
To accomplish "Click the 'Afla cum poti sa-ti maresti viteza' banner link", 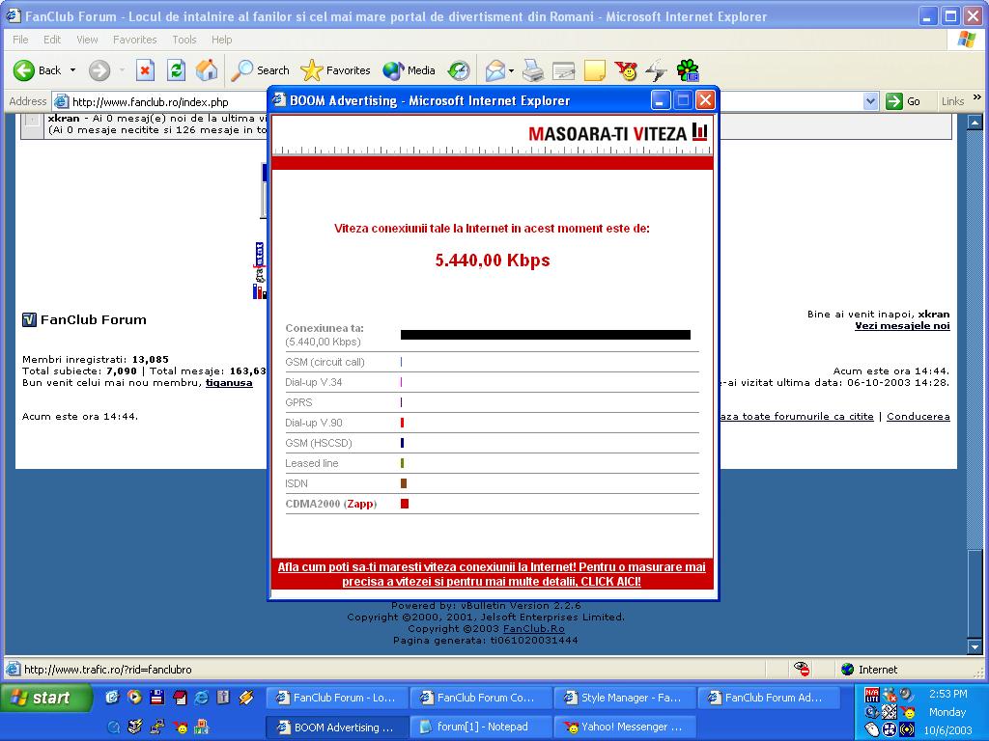I will coord(492,574).
